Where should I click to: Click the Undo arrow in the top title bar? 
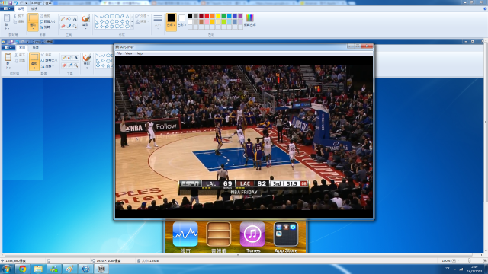pyautogui.click(x=16, y=2)
